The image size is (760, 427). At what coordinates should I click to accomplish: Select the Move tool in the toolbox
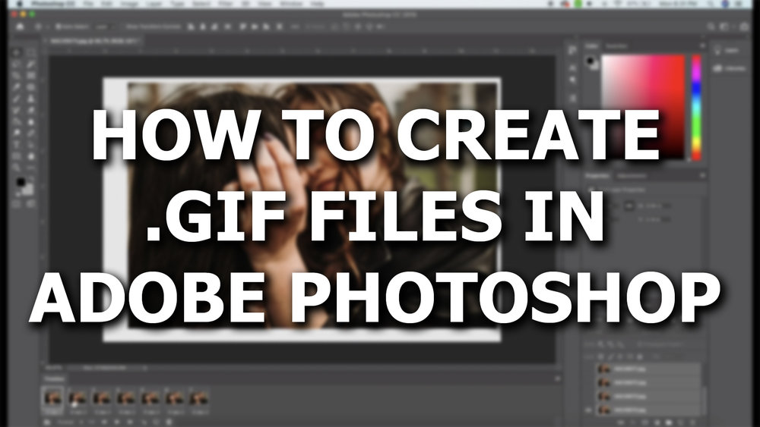(x=17, y=52)
